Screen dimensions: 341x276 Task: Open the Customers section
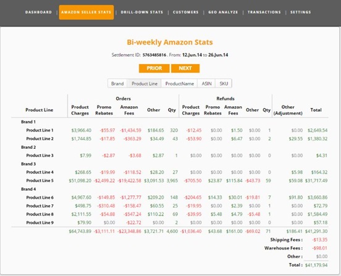tap(186, 12)
